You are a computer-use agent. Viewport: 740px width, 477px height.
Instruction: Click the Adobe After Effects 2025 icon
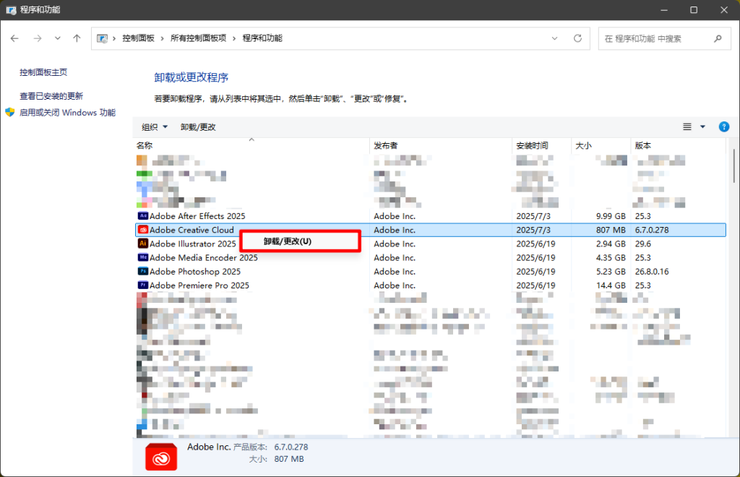(x=143, y=215)
